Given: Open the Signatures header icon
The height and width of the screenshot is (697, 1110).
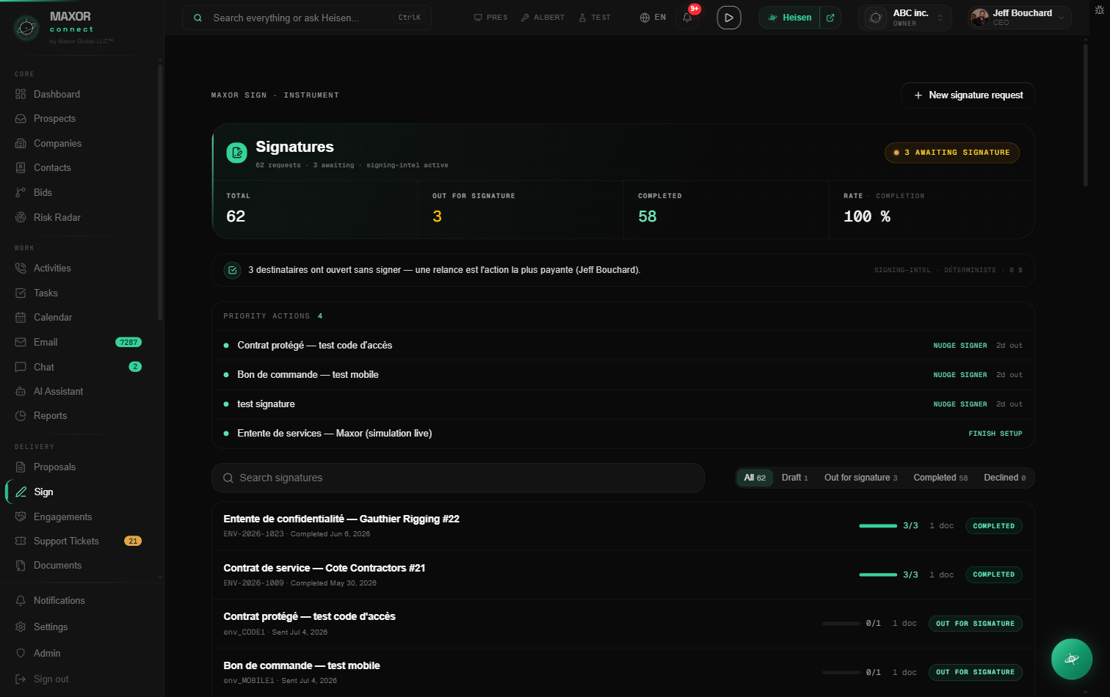Looking at the screenshot, I should [236, 153].
